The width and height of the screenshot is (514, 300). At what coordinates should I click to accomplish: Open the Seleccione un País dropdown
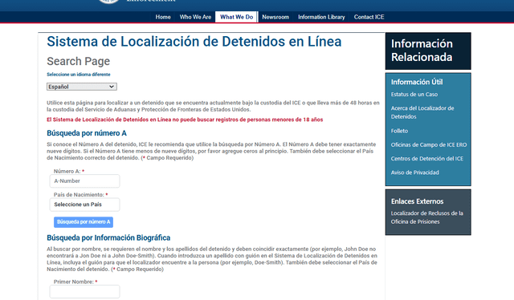point(84,205)
